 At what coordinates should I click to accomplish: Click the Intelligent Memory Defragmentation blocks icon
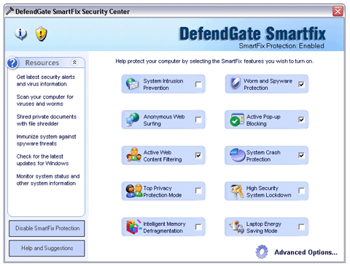pos(134,227)
